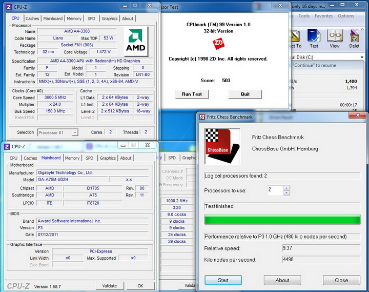Click Close button in Fritz Chess Benchmark
The height and width of the screenshot is (292, 369).
click(341, 280)
